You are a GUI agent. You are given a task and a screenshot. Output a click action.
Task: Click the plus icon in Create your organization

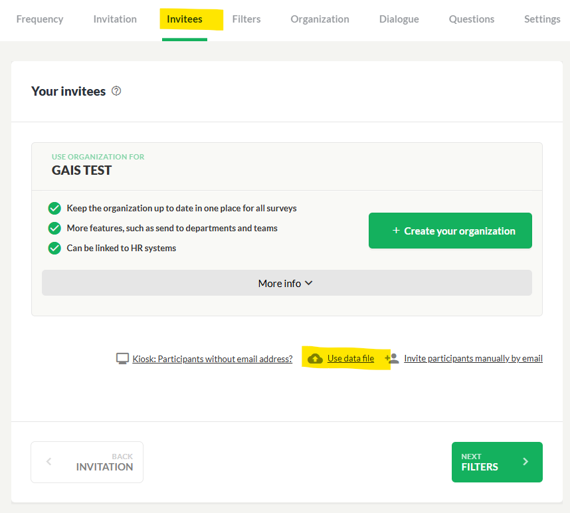(x=396, y=231)
